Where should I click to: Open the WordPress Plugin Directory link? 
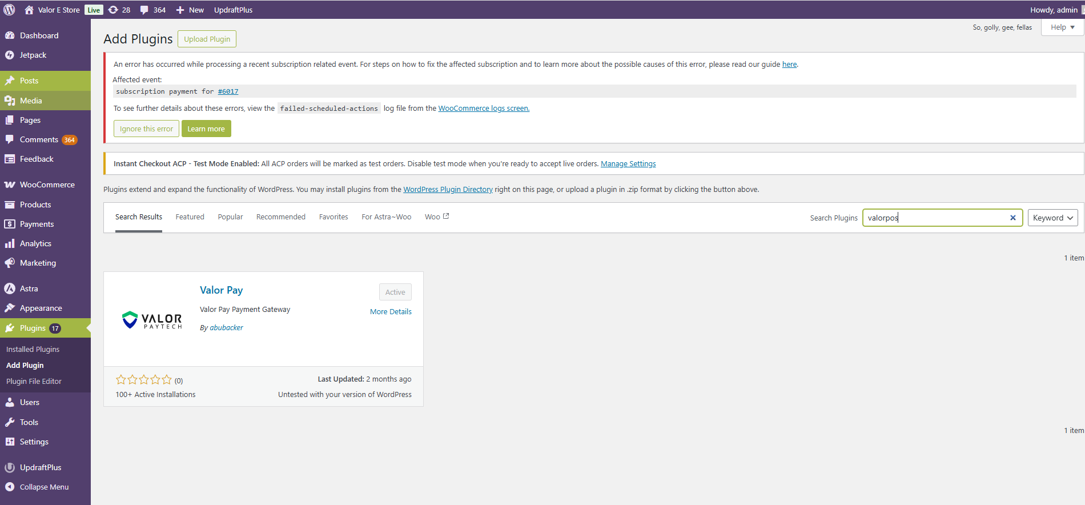pyautogui.click(x=448, y=190)
